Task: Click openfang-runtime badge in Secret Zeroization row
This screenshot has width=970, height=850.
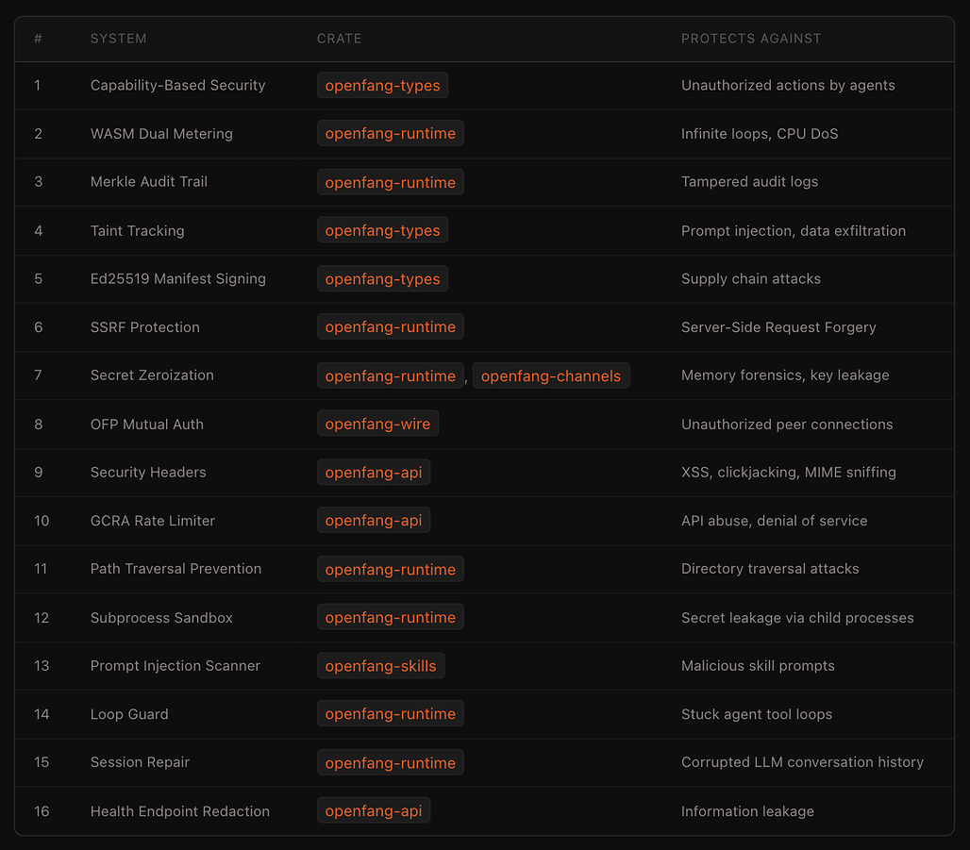Action: [x=390, y=376]
